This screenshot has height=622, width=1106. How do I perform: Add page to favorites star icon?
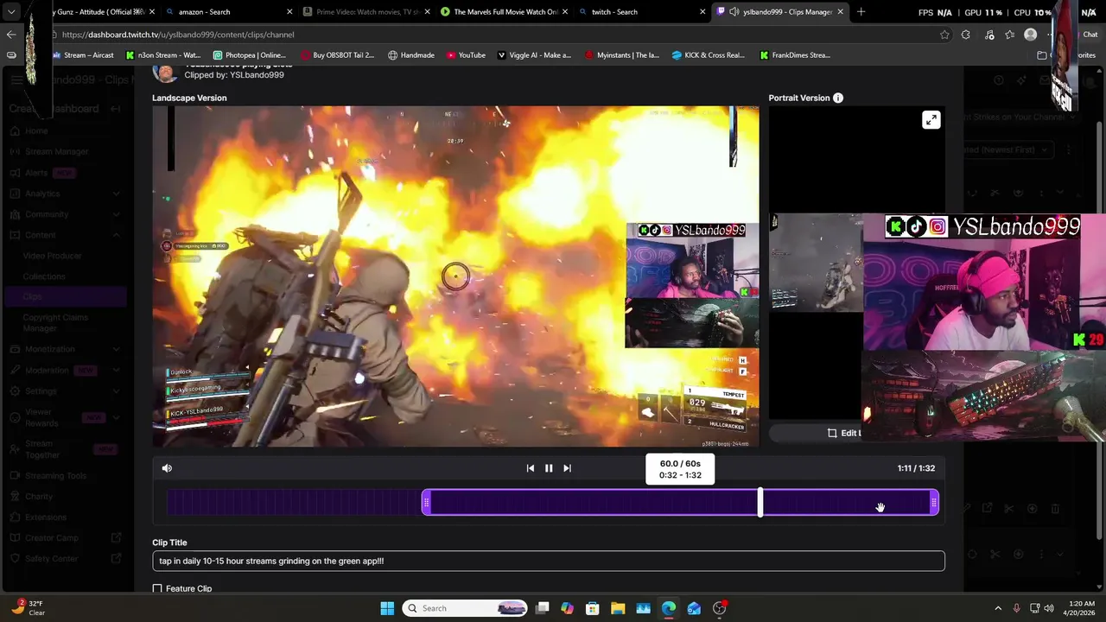[944, 35]
